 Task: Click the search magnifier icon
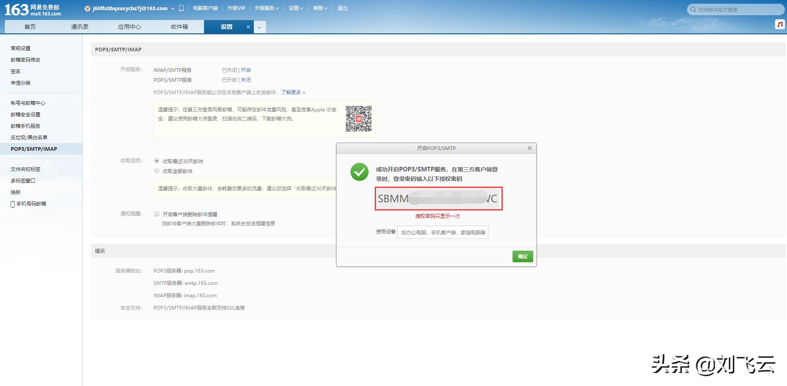(693, 9)
